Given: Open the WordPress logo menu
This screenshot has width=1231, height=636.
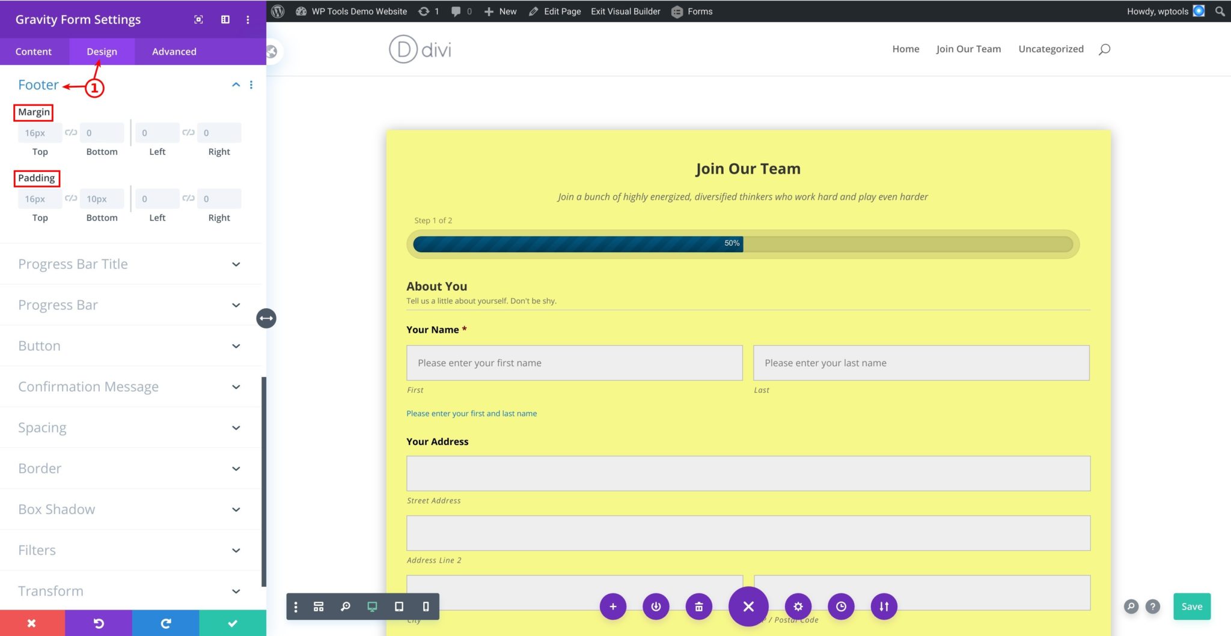Looking at the screenshot, I should coord(278,11).
